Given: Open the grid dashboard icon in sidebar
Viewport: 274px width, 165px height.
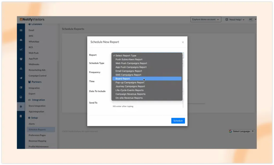Looking at the screenshot, I should pos(21,30).
